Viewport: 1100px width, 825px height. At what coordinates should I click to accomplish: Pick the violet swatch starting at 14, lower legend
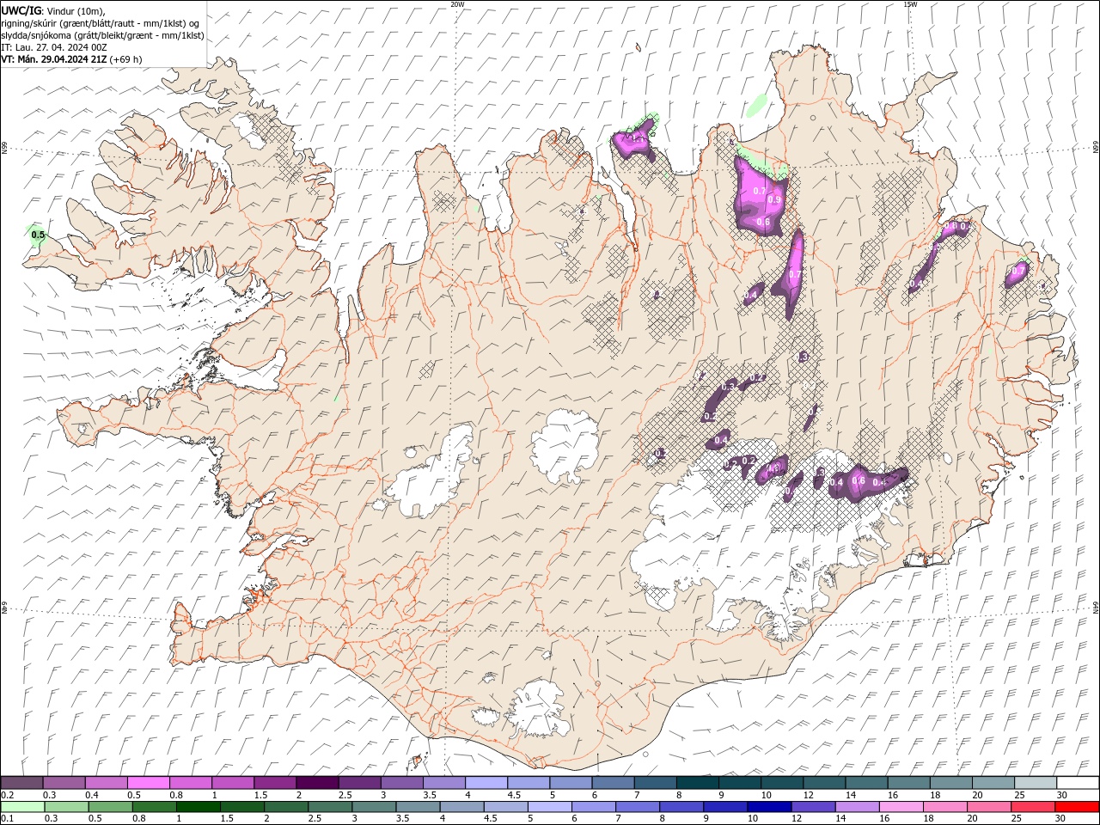(x=856, y=807)
